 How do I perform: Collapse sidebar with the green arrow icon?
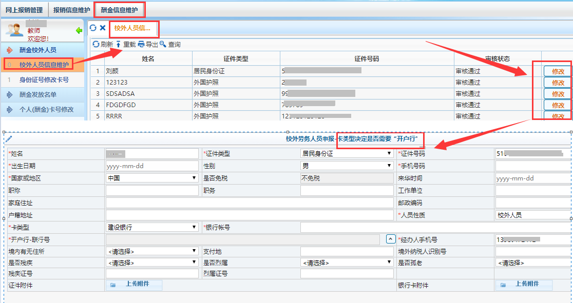79,31
